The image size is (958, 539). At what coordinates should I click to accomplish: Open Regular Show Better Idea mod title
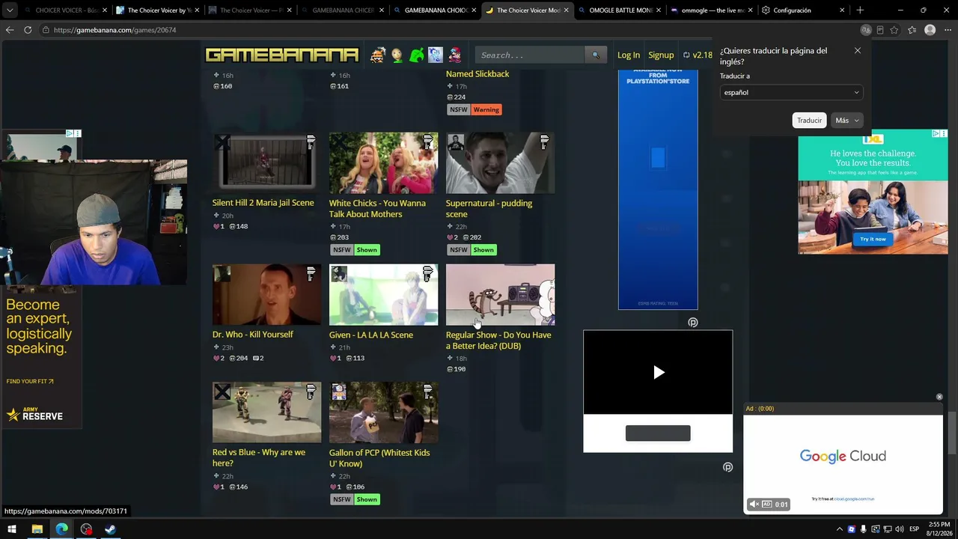[498, 341]
